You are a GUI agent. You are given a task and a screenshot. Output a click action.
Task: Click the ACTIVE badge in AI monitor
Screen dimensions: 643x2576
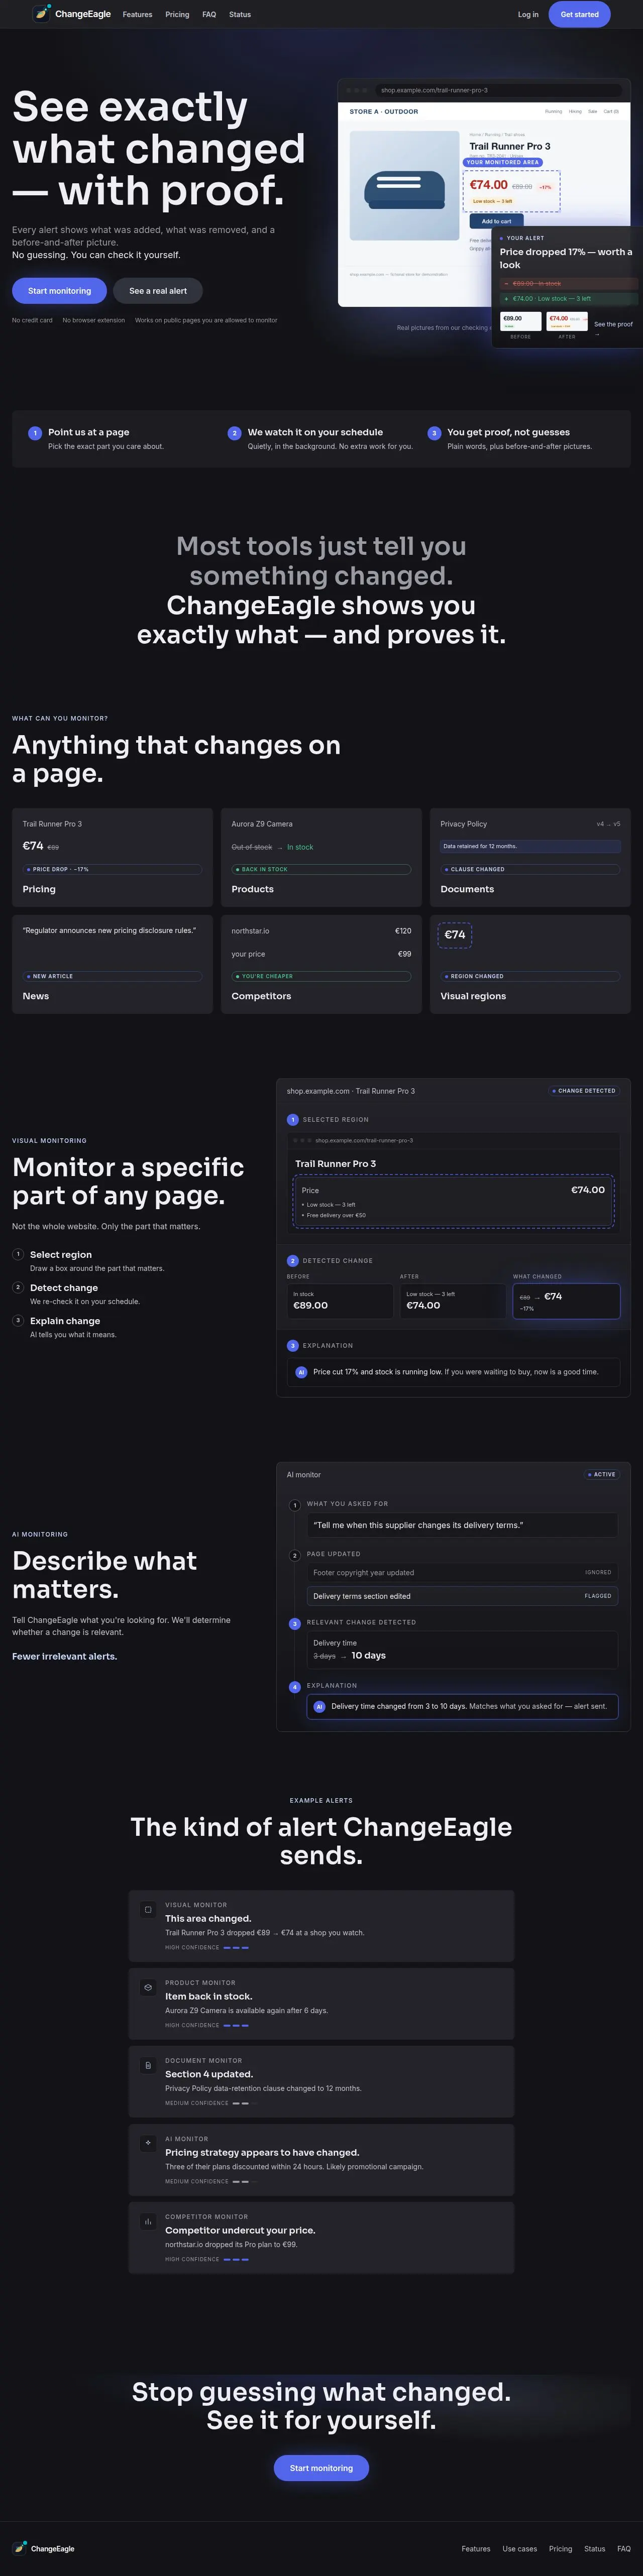pos(602,1474)
